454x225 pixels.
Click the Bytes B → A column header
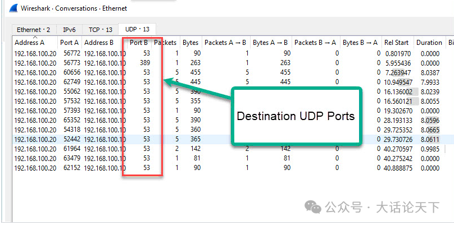(360, 43)
